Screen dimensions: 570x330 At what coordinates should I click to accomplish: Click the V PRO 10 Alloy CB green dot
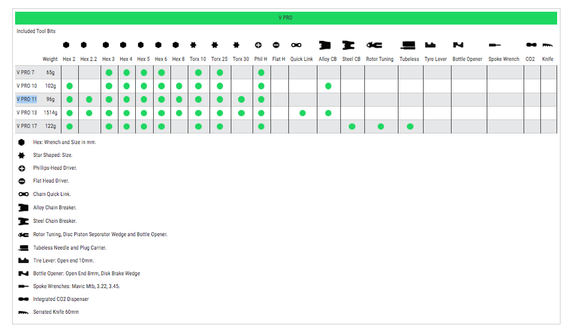click(328, 86)
